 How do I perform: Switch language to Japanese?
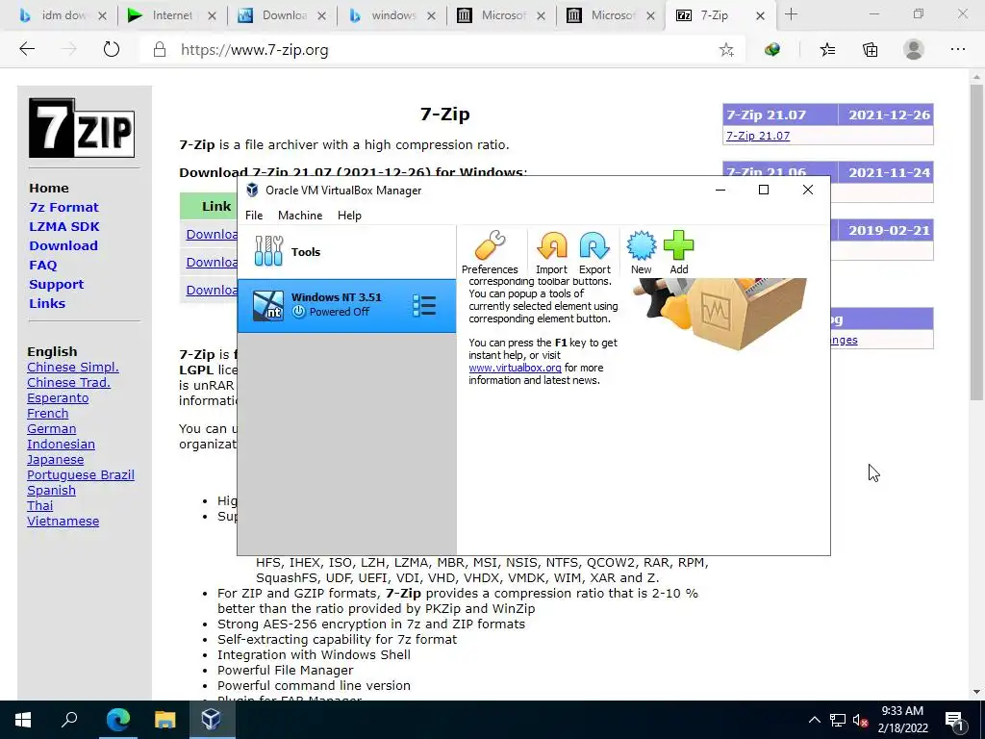[55, 459]
